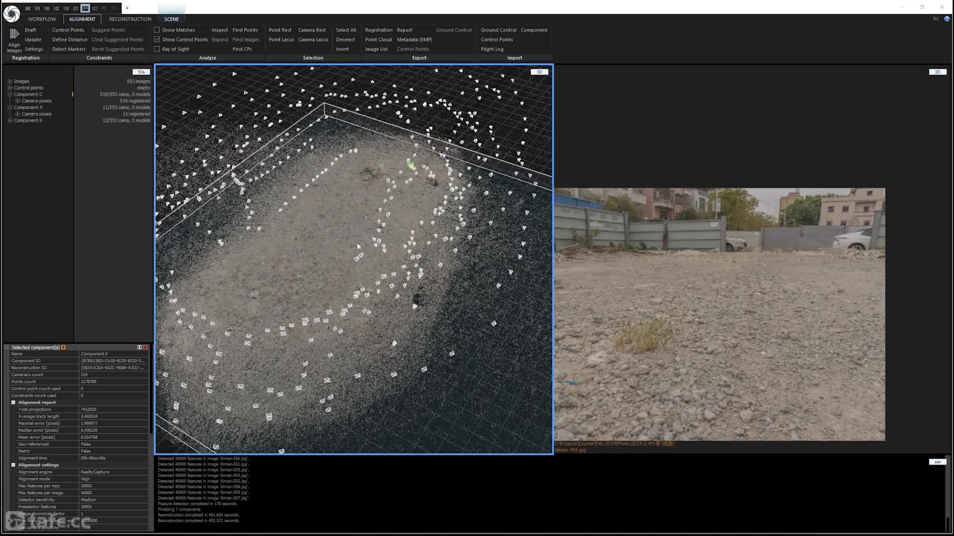Screen dimensions: 954x536
Task: Click the 2D view label
Action: point(938,72)
